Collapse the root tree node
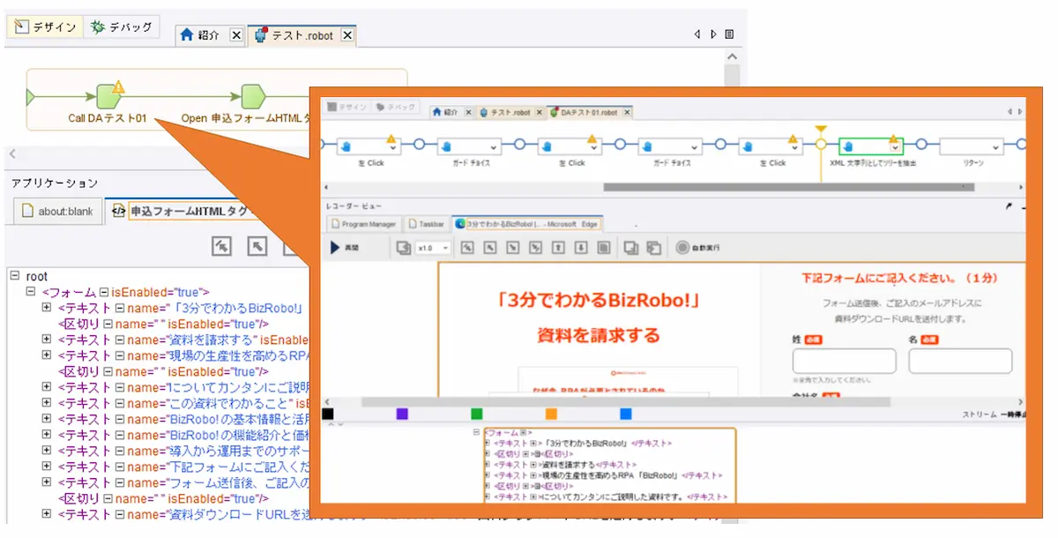Viewport: 1058px width, 538px height. pos(14,276)
